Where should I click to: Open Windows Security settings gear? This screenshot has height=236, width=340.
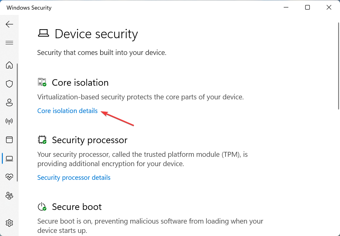(x=9, y=223)
